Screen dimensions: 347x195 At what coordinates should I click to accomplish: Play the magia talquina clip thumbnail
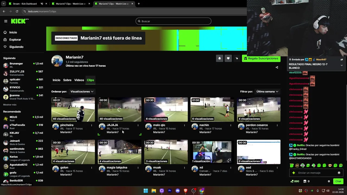click(x=120, y=152)
